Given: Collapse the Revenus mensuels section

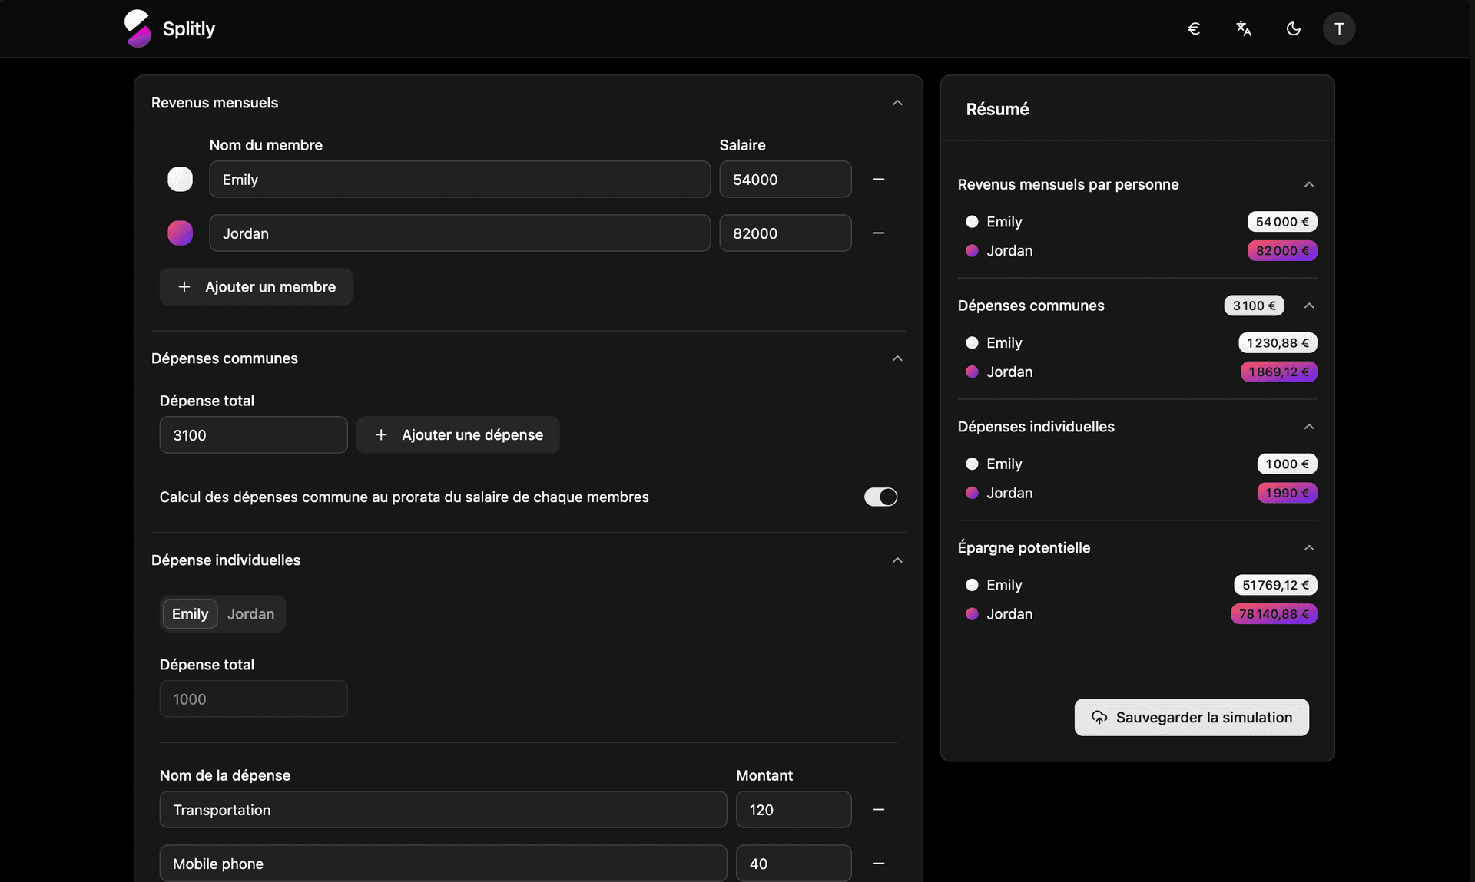Looking at the screenshot, I should point(897,103).
